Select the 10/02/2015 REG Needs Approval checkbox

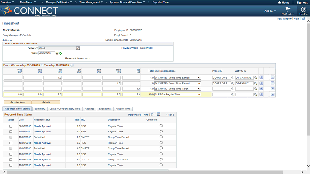pos(11,143)
